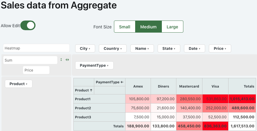Turn off the Allow Edit switch
This screenshot has height=131, width=257.
pyautogui.click(x=28, y=25)
